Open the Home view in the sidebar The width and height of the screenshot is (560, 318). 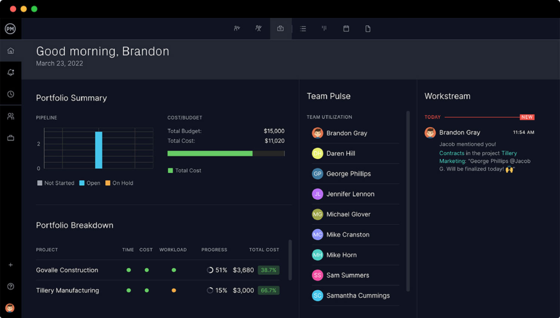[x=11, y=51]
